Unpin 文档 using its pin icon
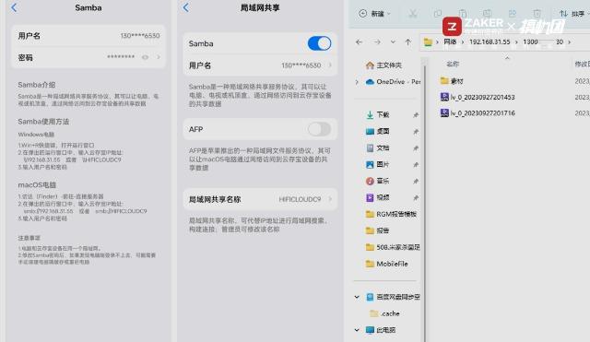 coord(416,148)
